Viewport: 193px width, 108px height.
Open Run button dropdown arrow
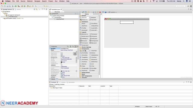[17, 6]
